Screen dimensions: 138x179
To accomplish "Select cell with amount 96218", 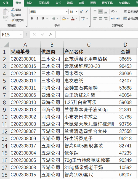I will tap(125, 138).
